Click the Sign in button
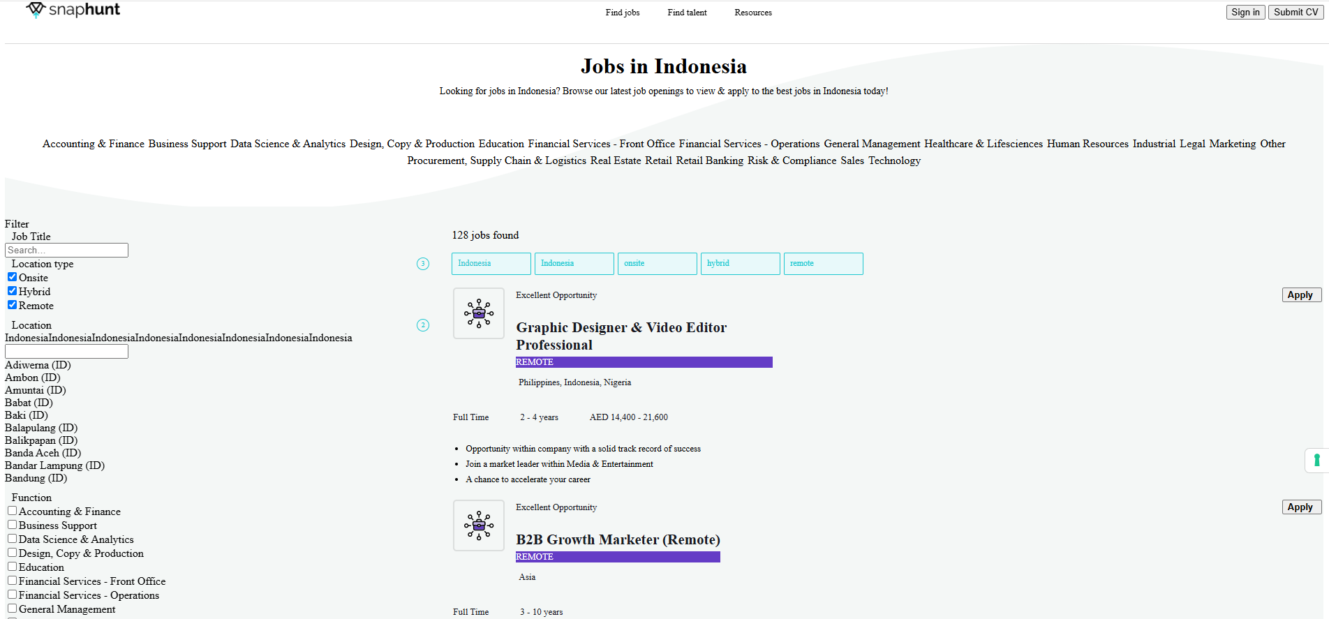The image size is (1329, 619). pyautogui.click(x=1245, y=12)
